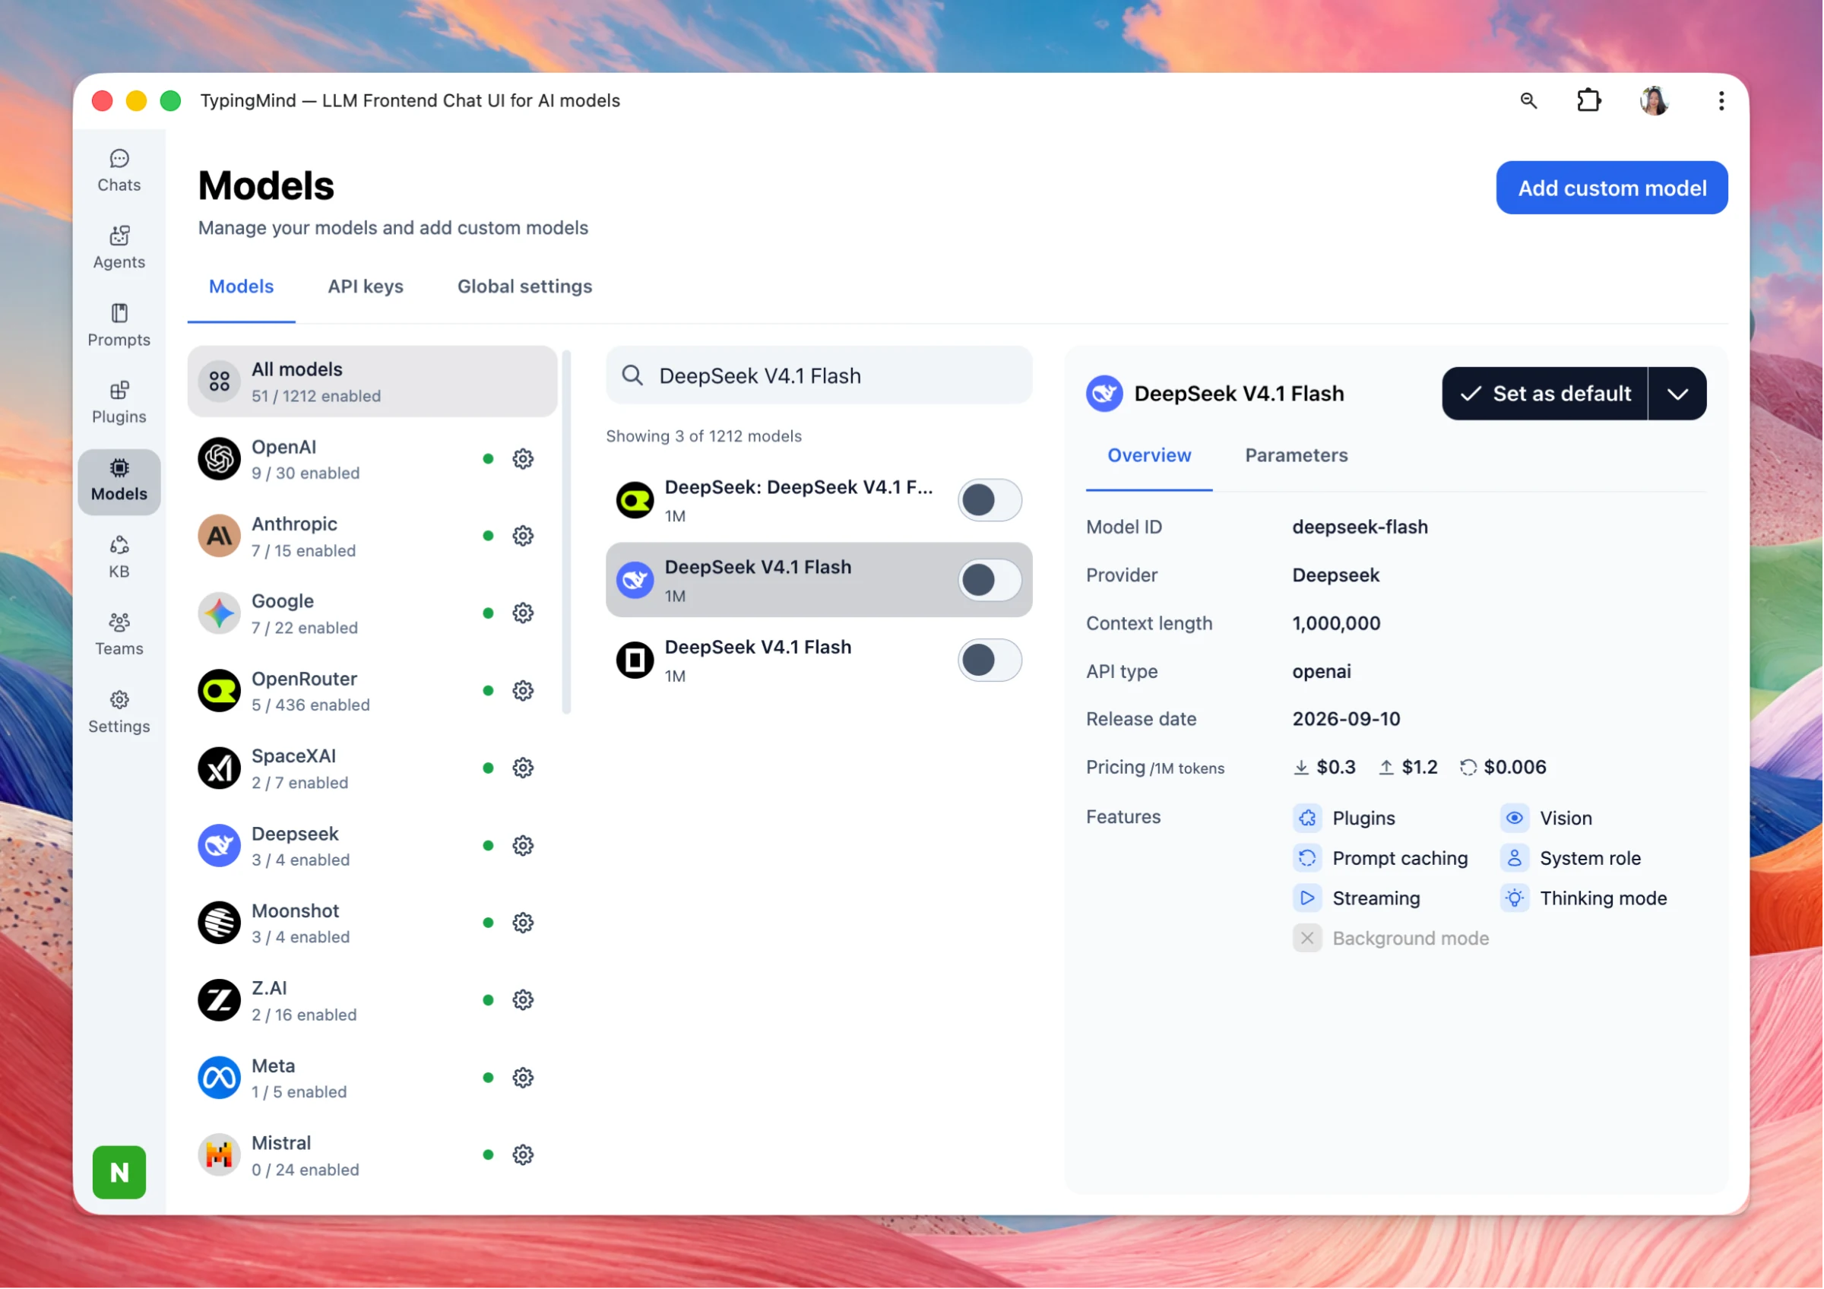Go to Prompts in the sidebar
1824x1289 pixels.
[x=119, y=325]
